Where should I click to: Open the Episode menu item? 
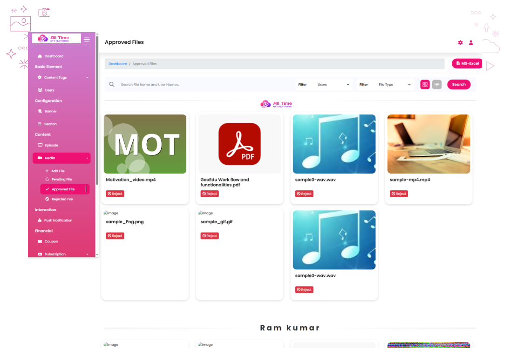point(51,145)
